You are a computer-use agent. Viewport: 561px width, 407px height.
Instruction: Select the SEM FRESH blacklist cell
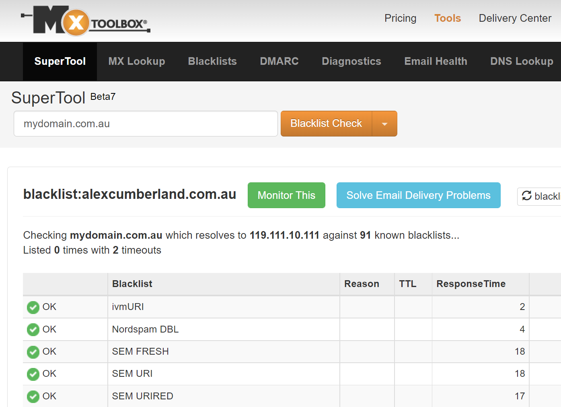(x=224, y=351)
